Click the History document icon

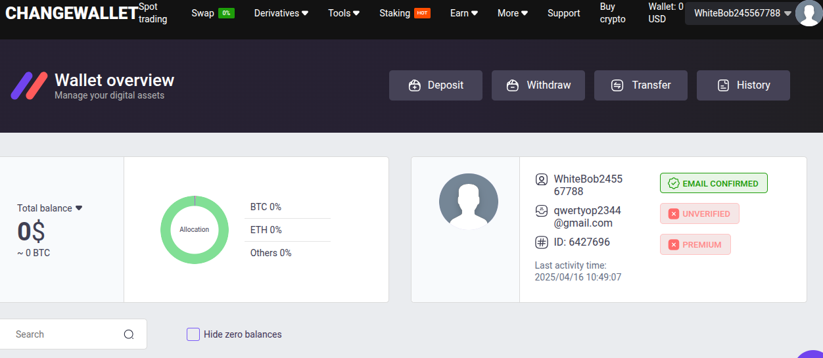click(x=723, y=85)
